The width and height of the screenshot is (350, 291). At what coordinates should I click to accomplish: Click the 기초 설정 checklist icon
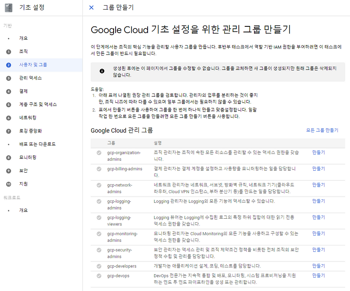click(x=9, y=8)
